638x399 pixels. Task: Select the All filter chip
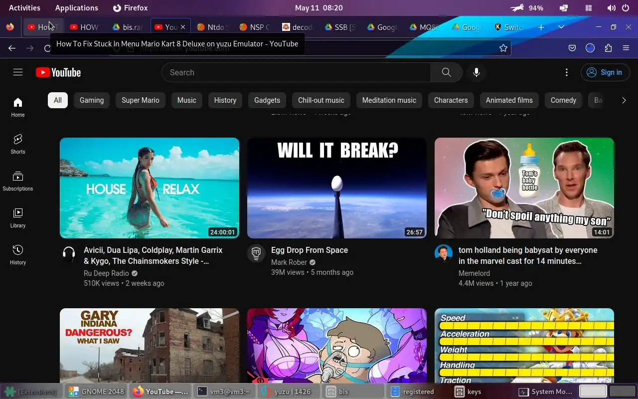58,100
